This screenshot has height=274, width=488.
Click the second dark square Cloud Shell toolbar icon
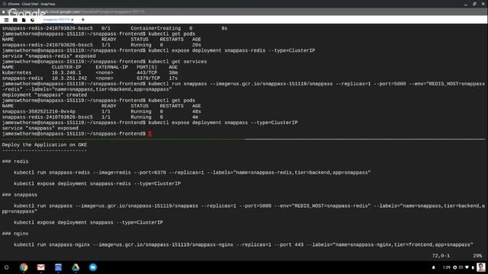point(15,20)
